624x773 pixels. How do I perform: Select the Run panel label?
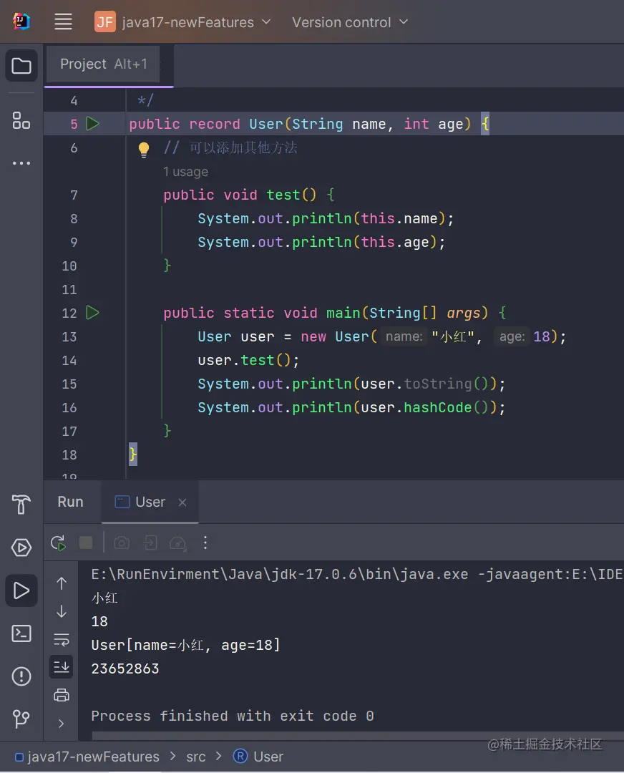[x=70, y=502]
